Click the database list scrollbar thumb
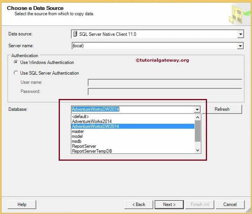 click(x=198, y=131)
